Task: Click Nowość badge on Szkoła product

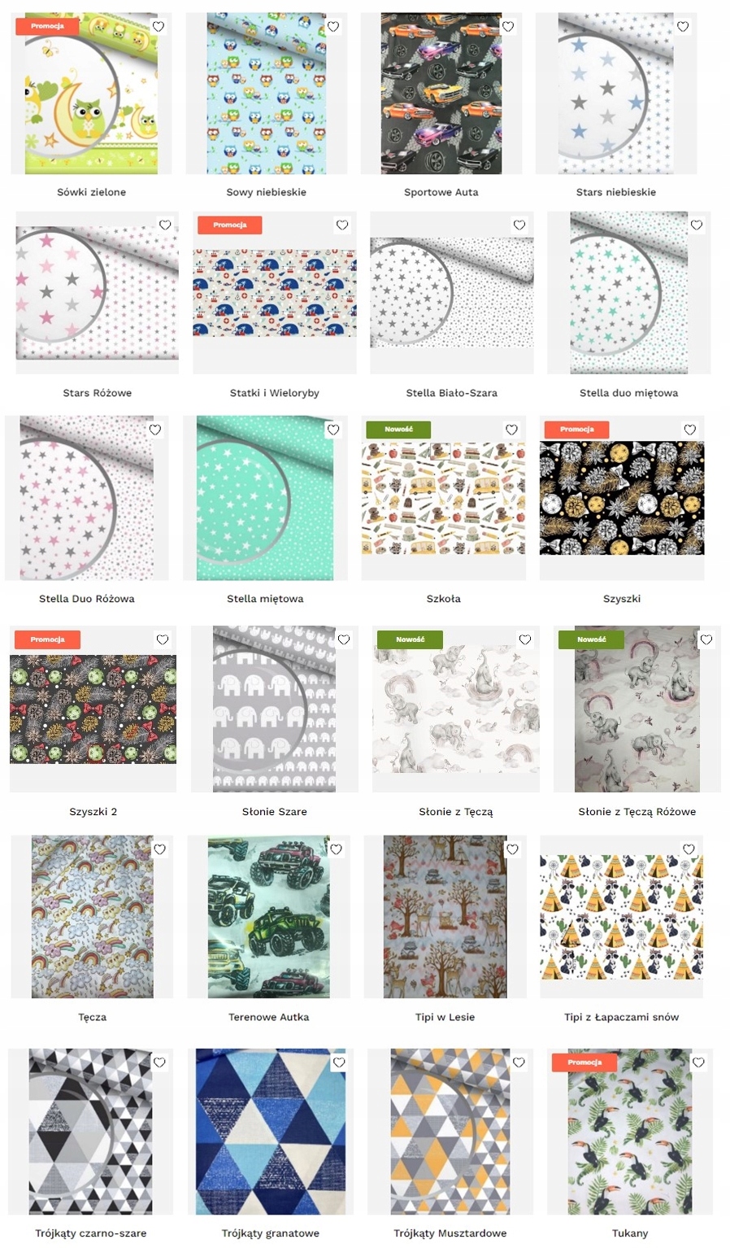Action: coord(398,430)
